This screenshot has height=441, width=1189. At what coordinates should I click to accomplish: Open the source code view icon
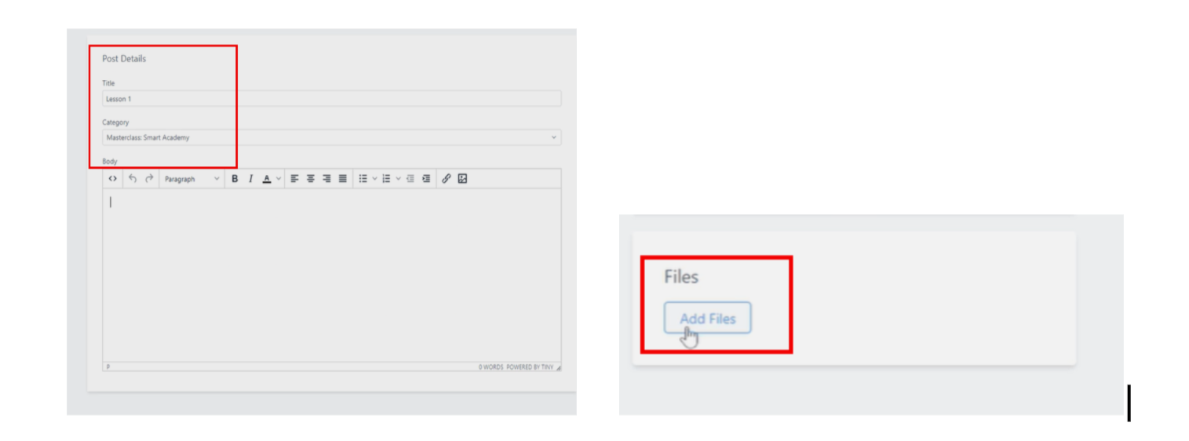[x=113, y=179]
